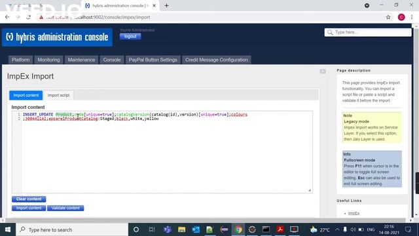Open Chrome from the taskbar

click(x=238, y=229)
